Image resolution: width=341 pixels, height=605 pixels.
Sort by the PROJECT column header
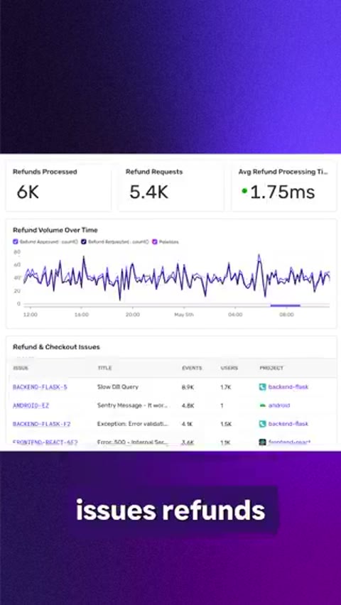pyautogui.click(x=271, y=368)
